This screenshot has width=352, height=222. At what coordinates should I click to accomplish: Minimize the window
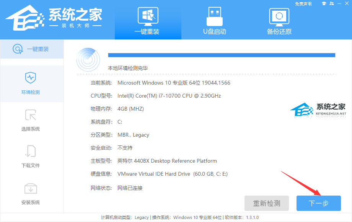click(x=339, y=3)
